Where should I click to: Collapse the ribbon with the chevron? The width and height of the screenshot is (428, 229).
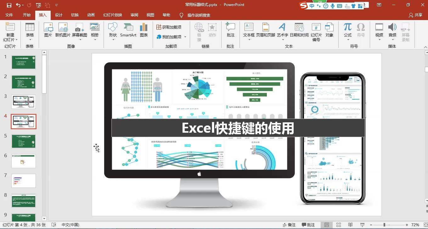pyautogui.click(x=425, y=47)
